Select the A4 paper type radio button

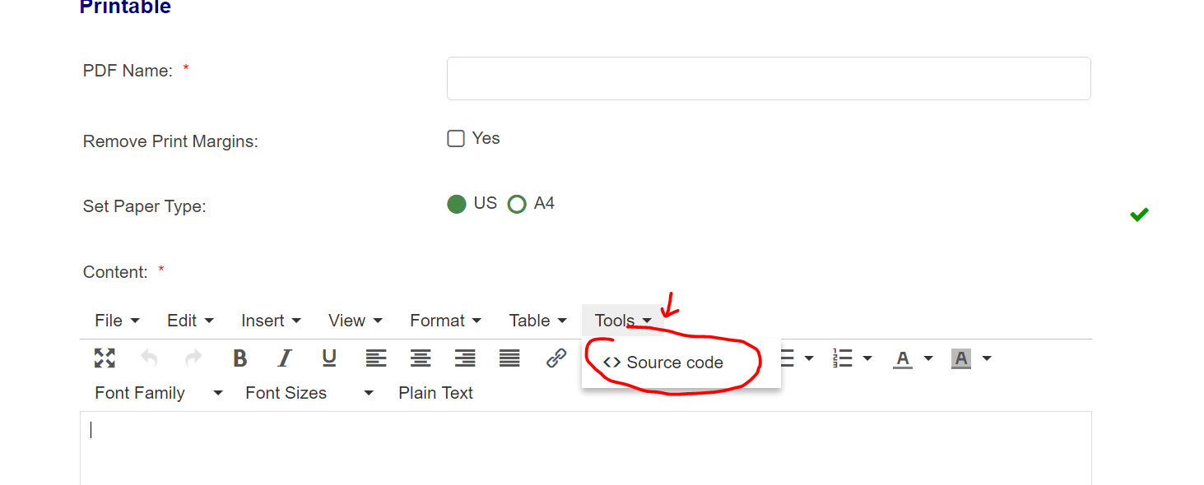click(x=517, y=203)
